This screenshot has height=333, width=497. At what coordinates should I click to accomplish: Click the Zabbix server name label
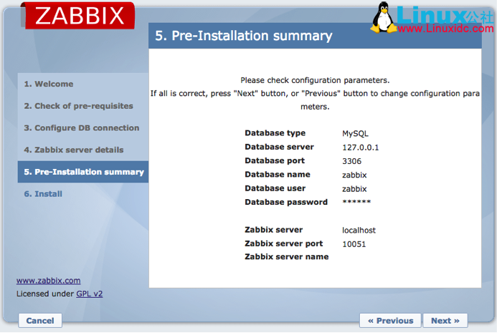pos(287,256)
